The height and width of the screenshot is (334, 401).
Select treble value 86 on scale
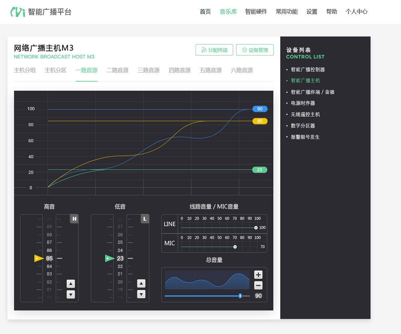tap(49, 250)
